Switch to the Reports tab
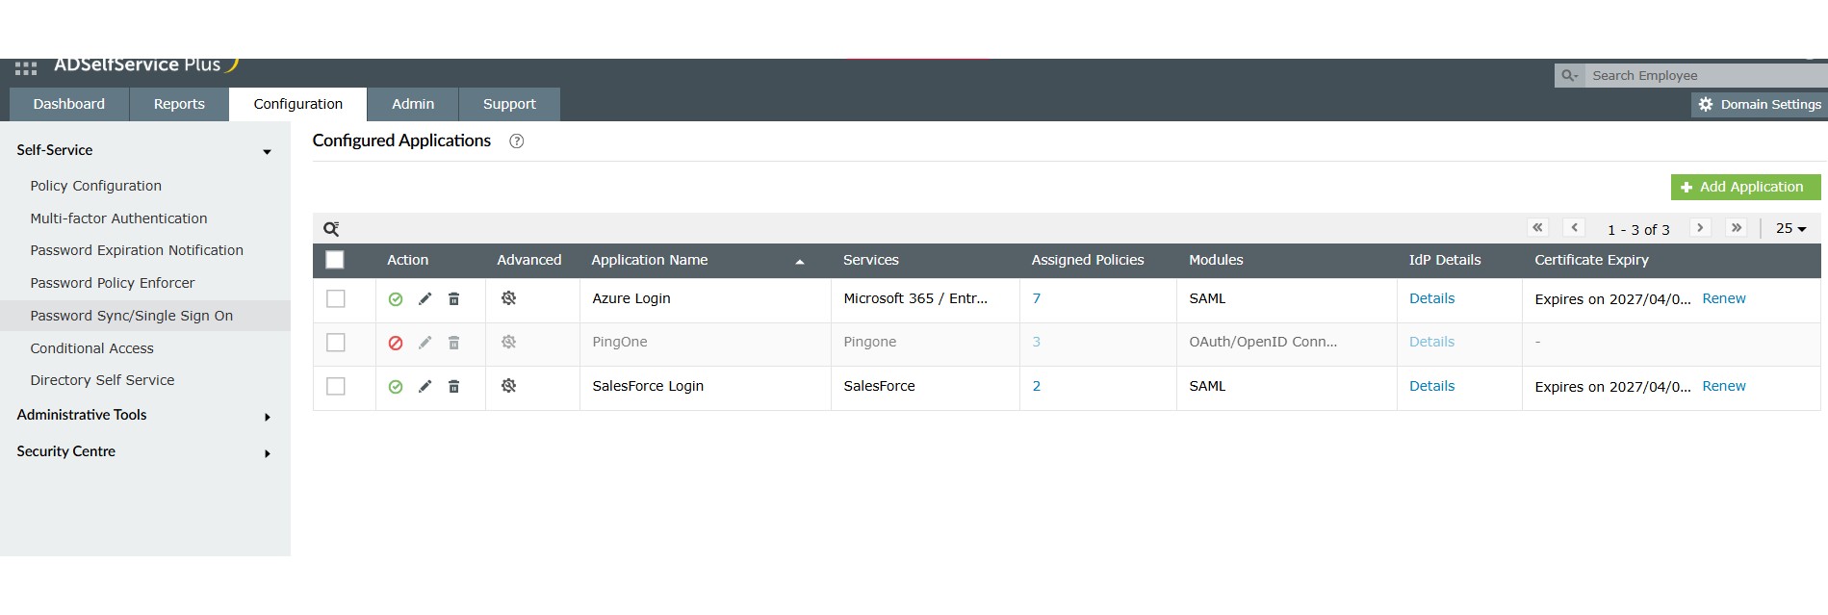The image size is (1828, 615). 179,104
